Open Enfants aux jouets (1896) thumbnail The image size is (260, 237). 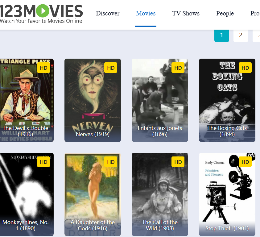point(160,100)
